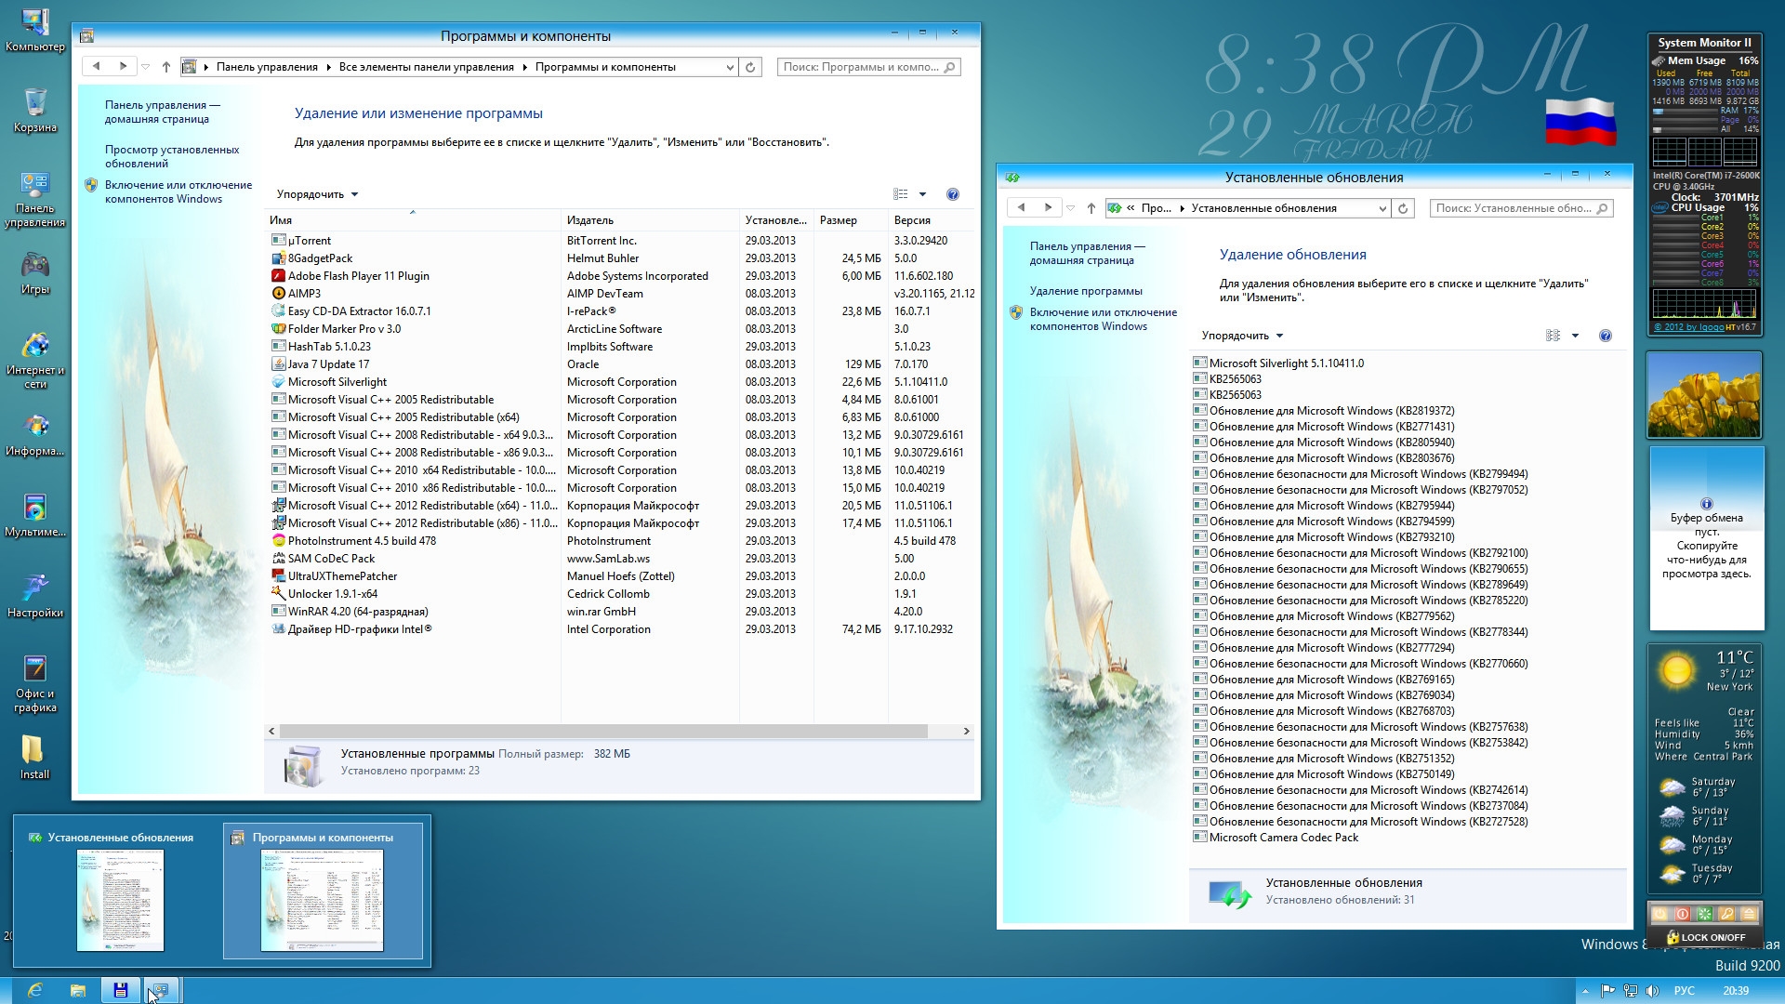Go up one level in Программы и компоненты
The height and width of the screenshot is (1004, 1785).
tap(165, 67)
